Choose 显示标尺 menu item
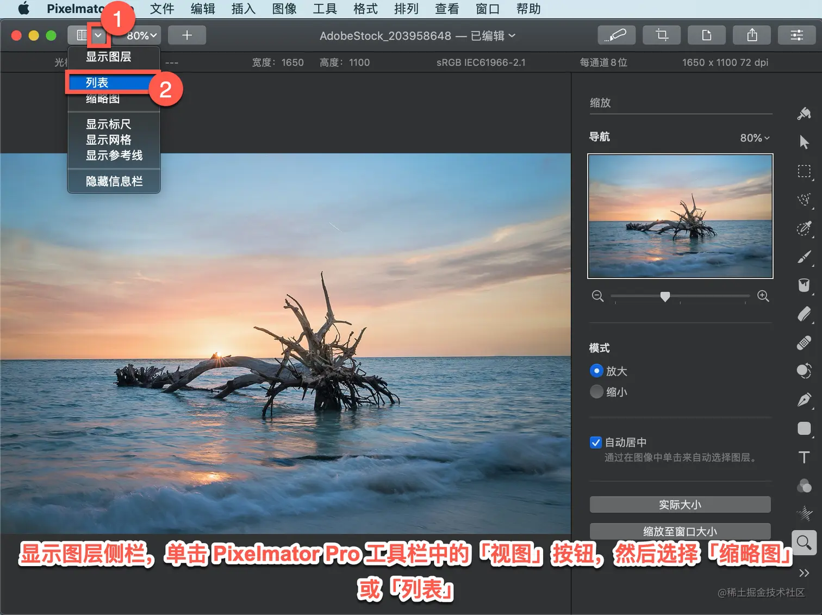Screen dimensions: 822x615 coord(114,124)
